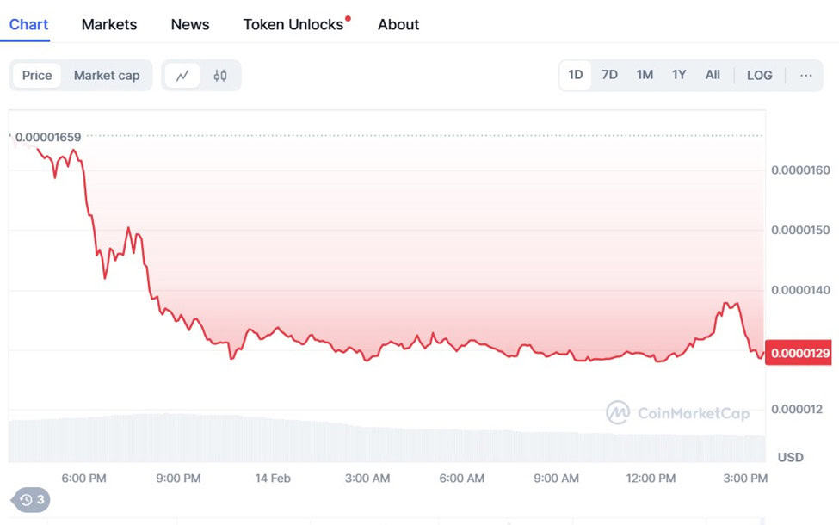Image resolution: width=839 pixels, height=525 pixels.
Task: Open the About tab
Action: coord(398,25)
